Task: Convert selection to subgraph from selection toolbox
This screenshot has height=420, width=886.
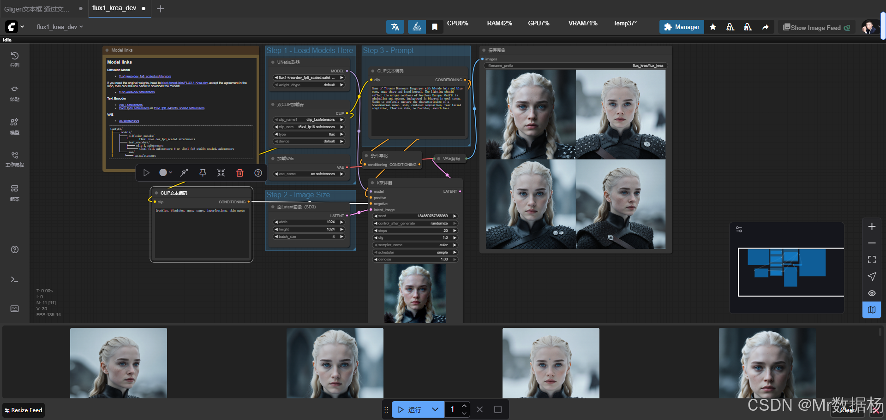Action: (x=184, y=172)
